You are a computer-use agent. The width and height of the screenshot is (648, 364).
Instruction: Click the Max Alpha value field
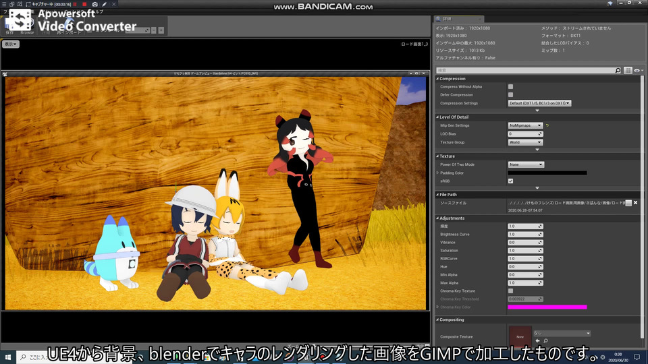(x=525, y=283)
